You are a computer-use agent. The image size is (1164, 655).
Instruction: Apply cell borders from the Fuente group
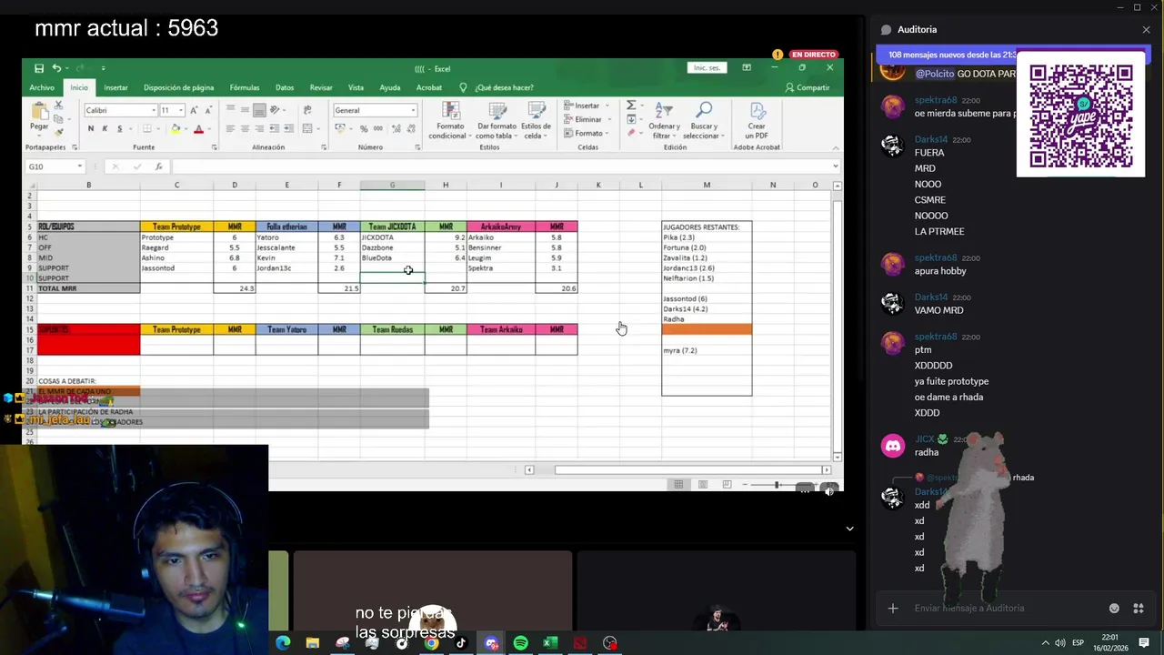coord(149,129)
